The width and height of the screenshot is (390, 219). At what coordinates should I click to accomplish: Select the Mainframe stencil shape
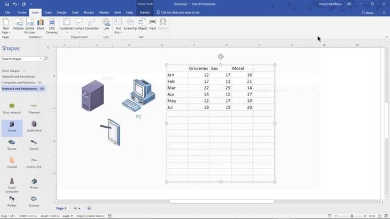(x=34, y=127)
